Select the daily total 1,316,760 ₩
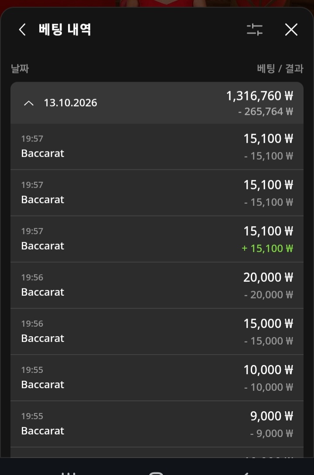The width and height of the screenshot is (314, 475). click(x=260, y=96)
